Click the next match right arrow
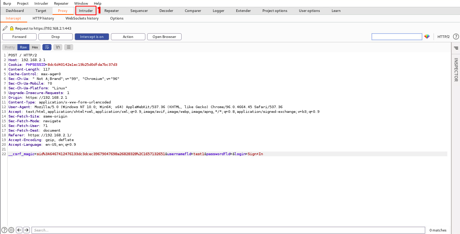 26,230
